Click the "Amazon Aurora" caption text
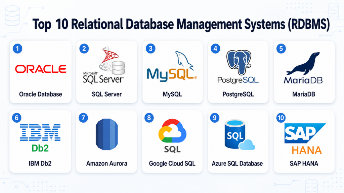Screen dimensions: 344x193 click(106, 164)
